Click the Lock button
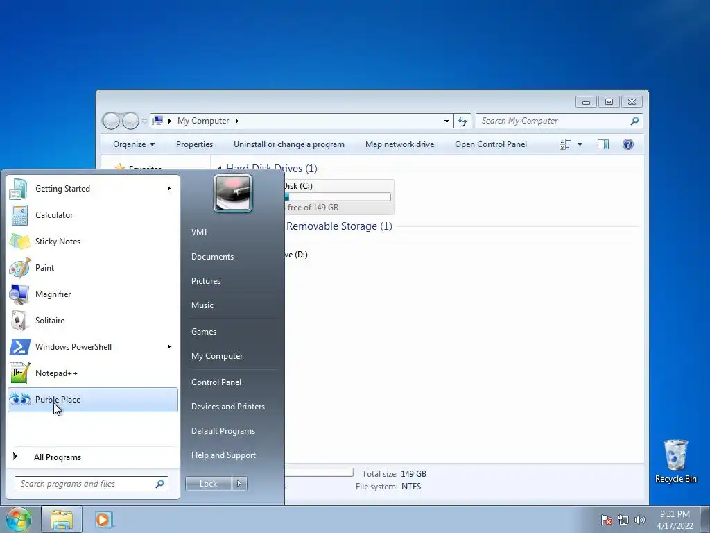 click(x=208, y=484)
